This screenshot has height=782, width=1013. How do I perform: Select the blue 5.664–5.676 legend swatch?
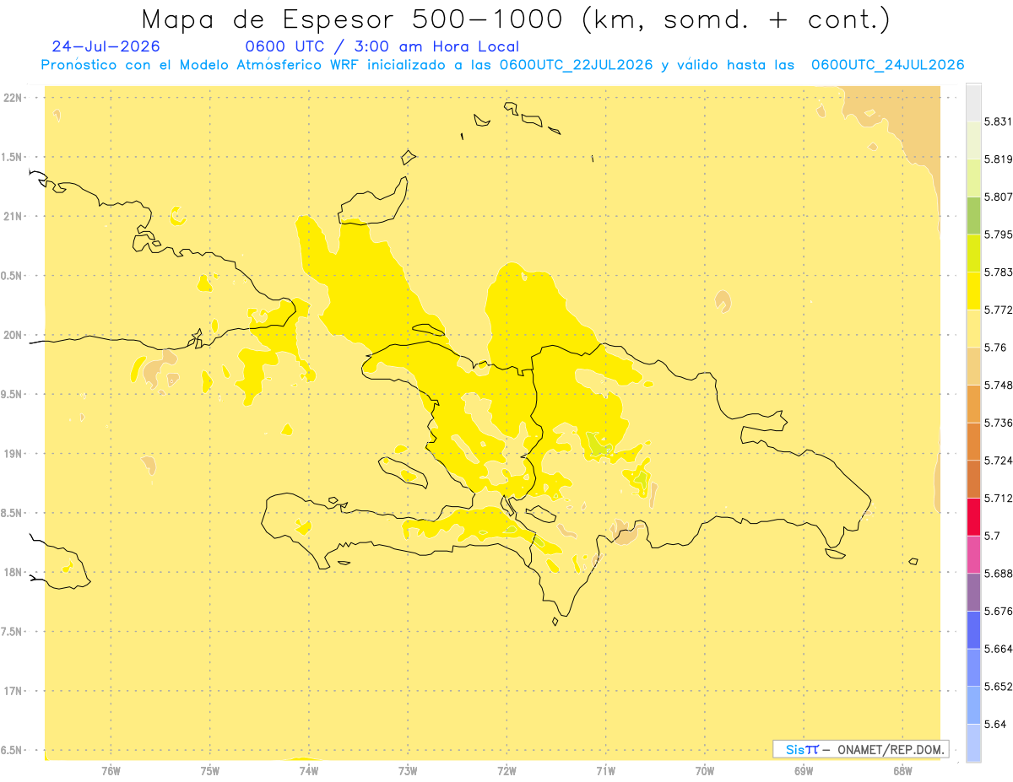click(x=973, y=629)
